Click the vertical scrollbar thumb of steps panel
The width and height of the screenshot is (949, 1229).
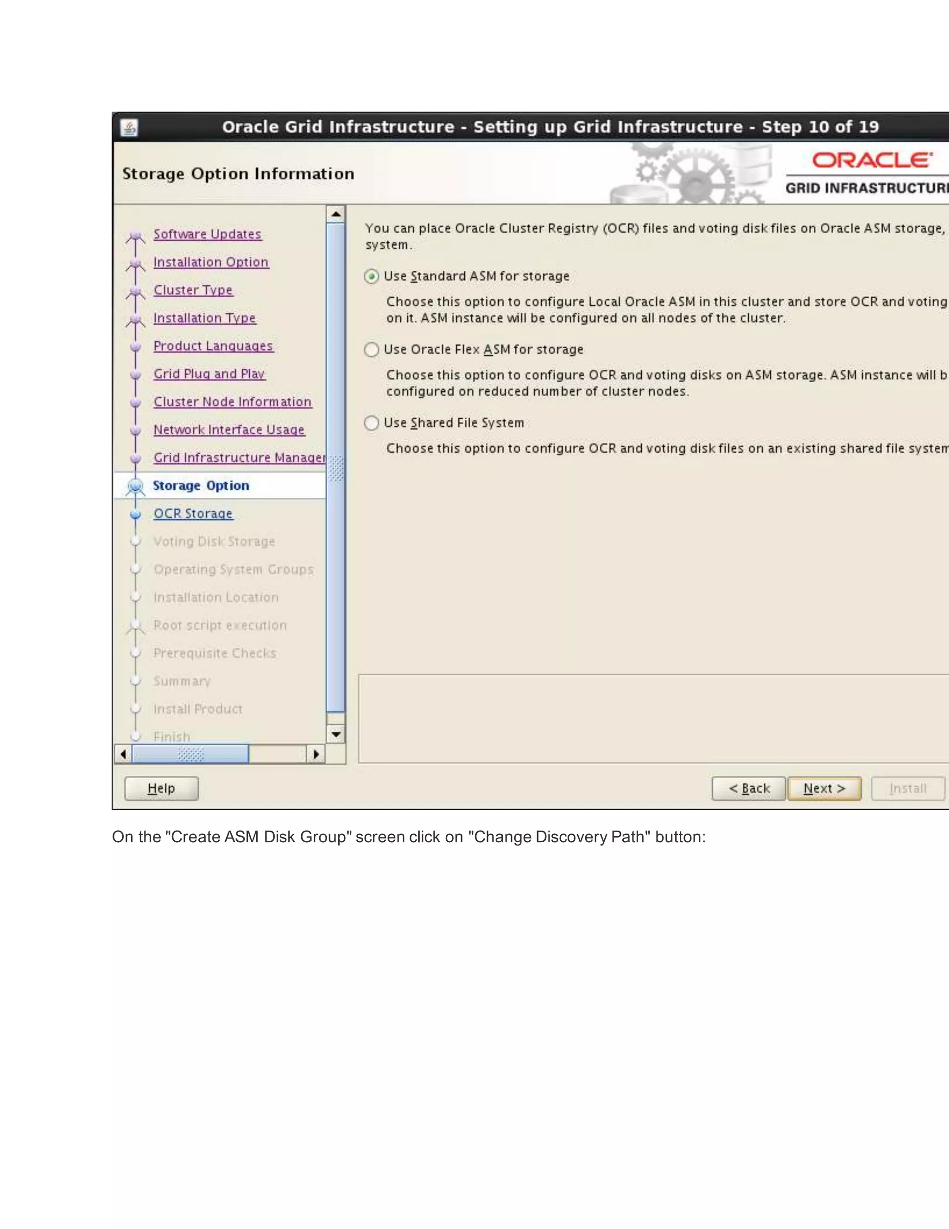pyautogui.click(x=335, y=467)
